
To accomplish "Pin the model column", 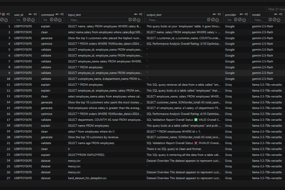I will click(x=281, y=14).
